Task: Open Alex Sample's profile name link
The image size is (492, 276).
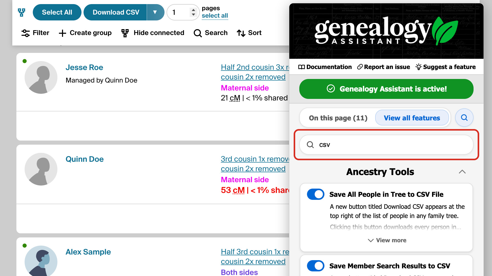Action: pyautogui.click(x=88, y=252)
